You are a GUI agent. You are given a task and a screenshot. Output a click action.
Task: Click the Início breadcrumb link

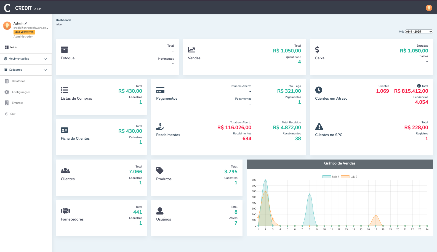pyautogui.click(x=59, y=25)
